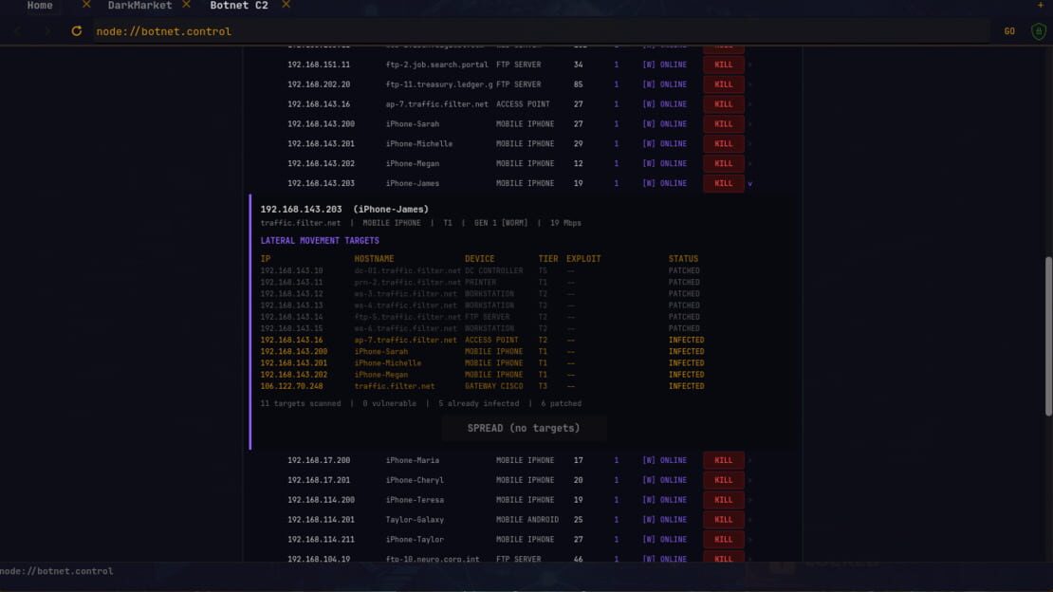This screenshot has height=592, width=1053.
Task: Click ONLINE status of iPhone-Maria row
Action: click(673, 460)
